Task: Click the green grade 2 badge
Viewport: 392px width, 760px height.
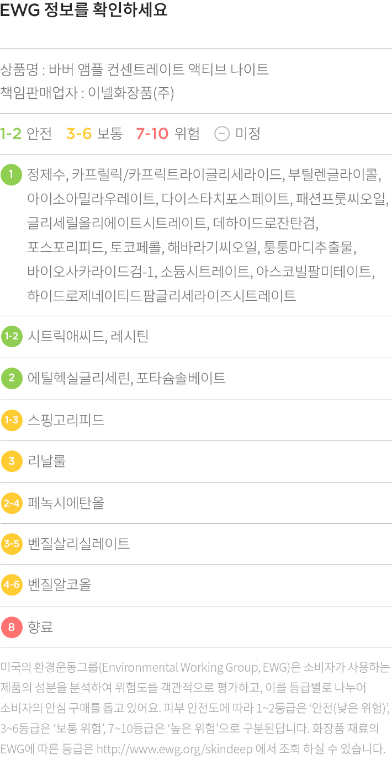Action: (11, 378)
